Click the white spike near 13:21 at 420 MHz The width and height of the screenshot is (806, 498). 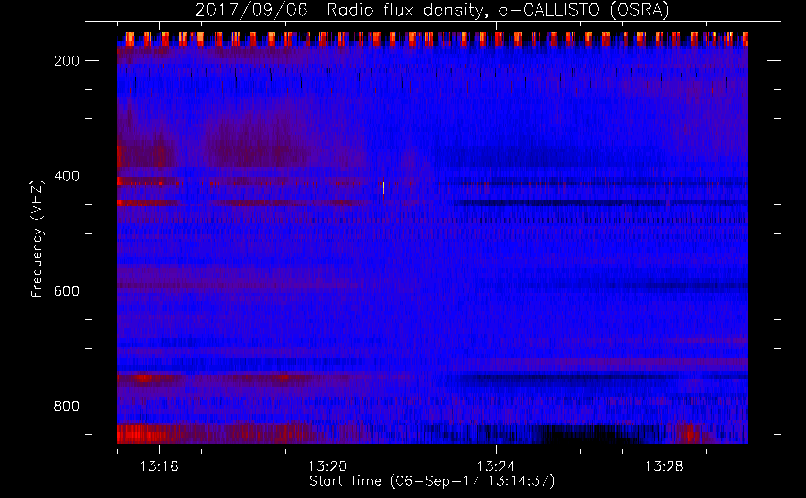click(x=383, y=188)
